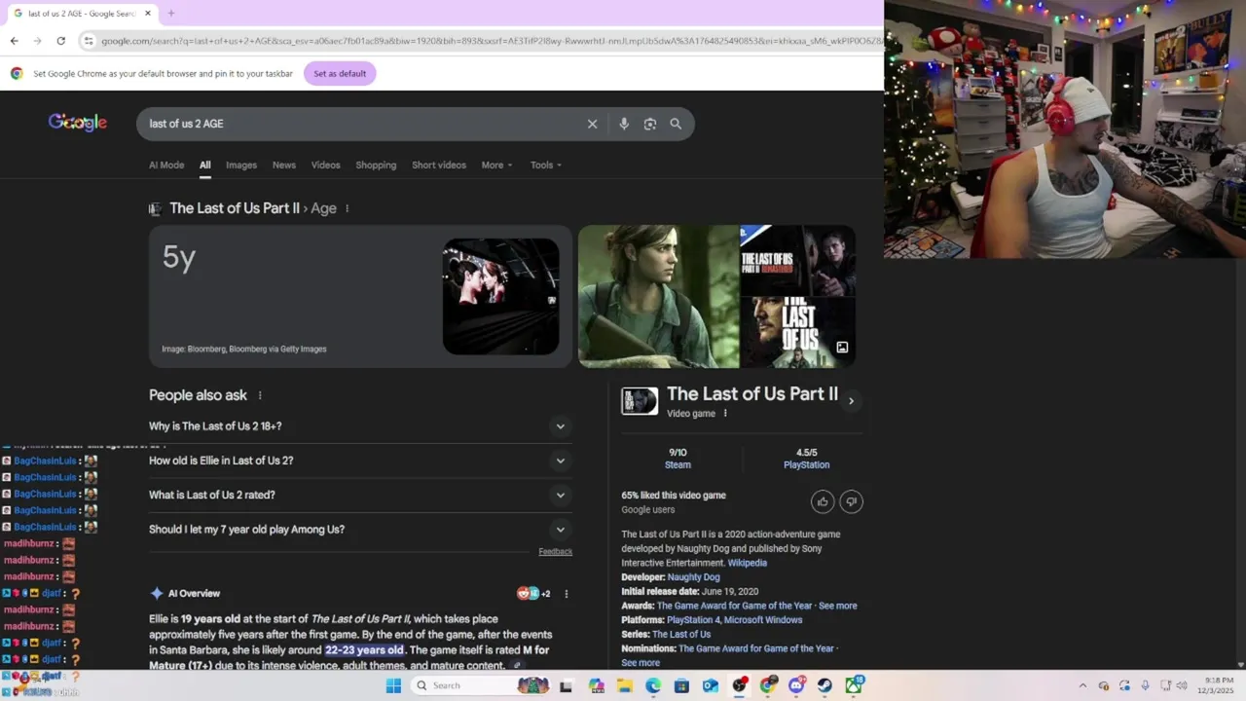Click the next arrow on knowledge panel title

851,401
